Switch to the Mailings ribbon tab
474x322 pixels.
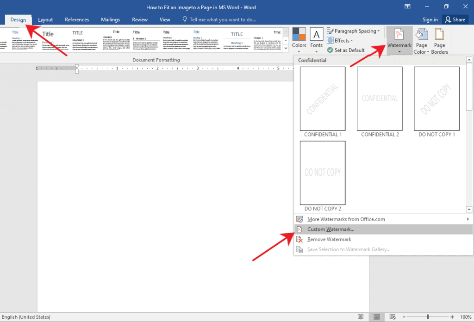click(x=110, y=19)
